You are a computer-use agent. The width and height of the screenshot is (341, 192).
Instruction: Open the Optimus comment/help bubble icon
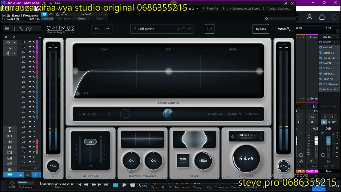tap(209, 29)
